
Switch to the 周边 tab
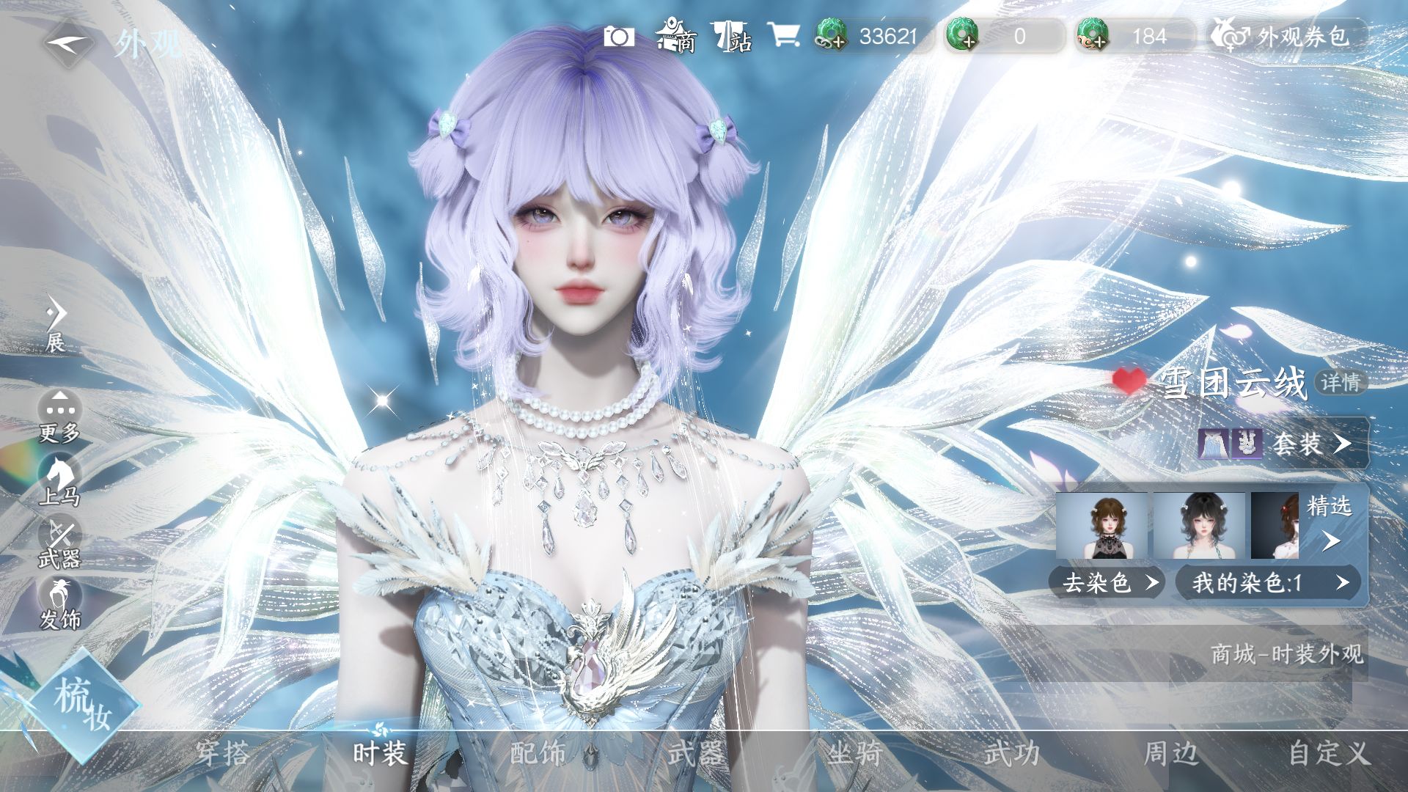[1171, 754]
